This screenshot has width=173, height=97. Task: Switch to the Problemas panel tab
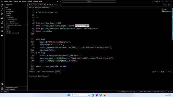(32, 72)
